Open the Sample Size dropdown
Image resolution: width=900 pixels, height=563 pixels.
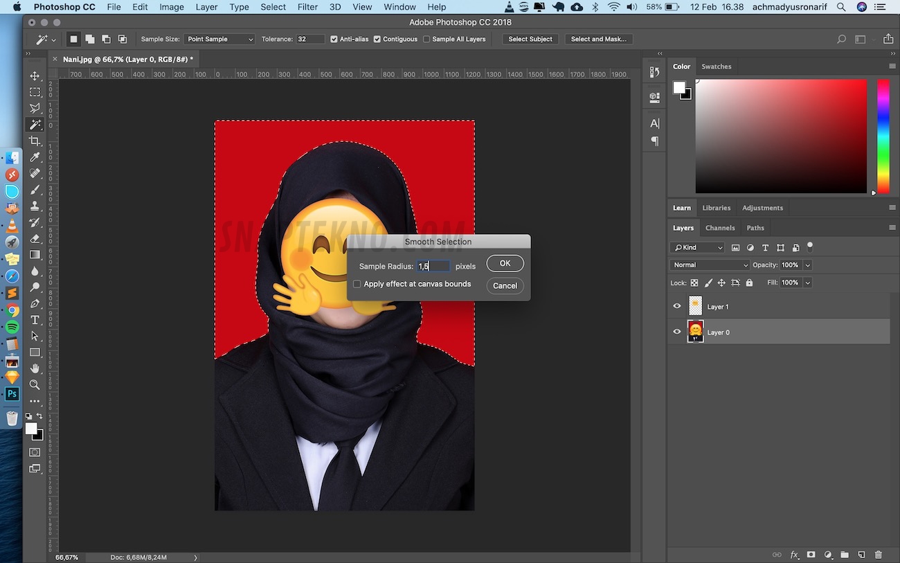click(219, 39)
